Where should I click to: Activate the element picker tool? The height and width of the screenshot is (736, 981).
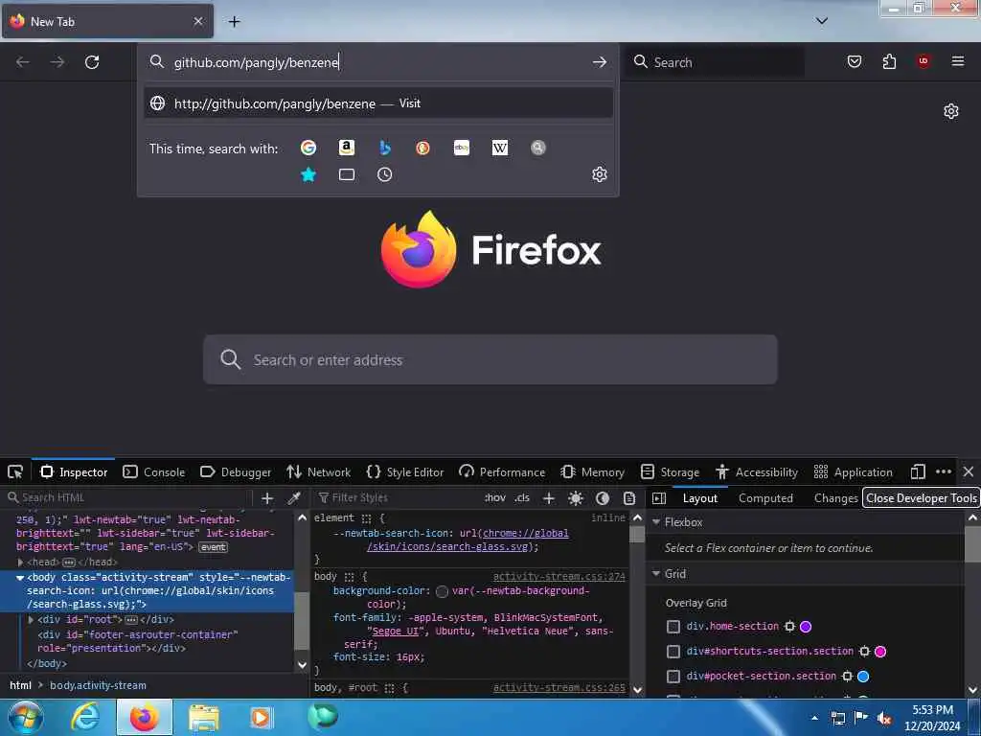point(15,471)
